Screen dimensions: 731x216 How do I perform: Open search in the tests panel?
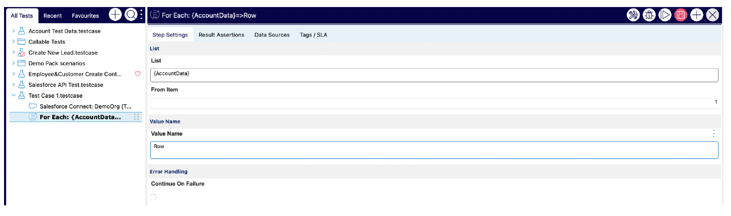click(131, 15)
